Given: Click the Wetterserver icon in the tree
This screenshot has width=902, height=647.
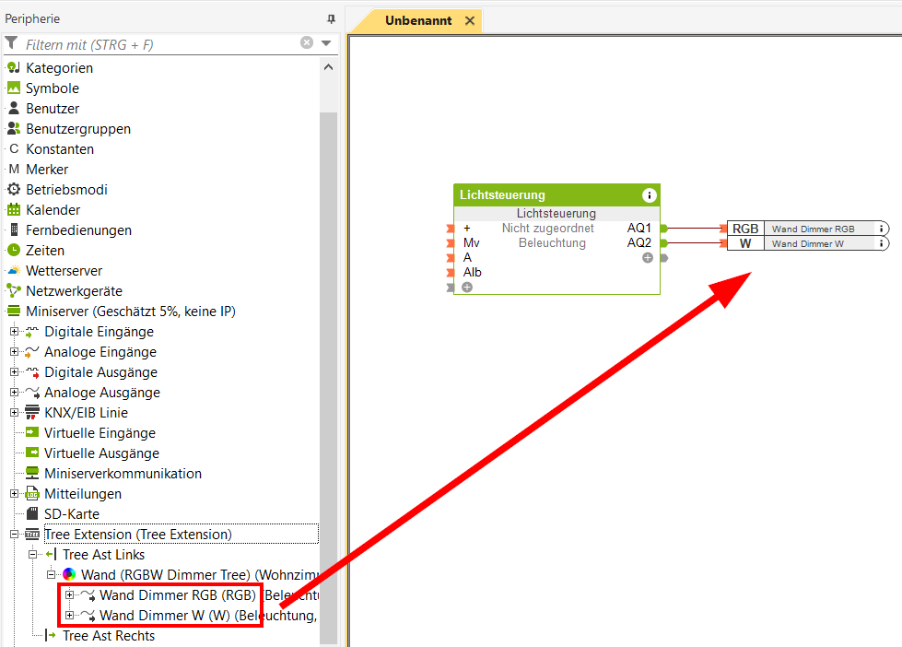Looking at the screenshot, I should [x=14, y=271].
